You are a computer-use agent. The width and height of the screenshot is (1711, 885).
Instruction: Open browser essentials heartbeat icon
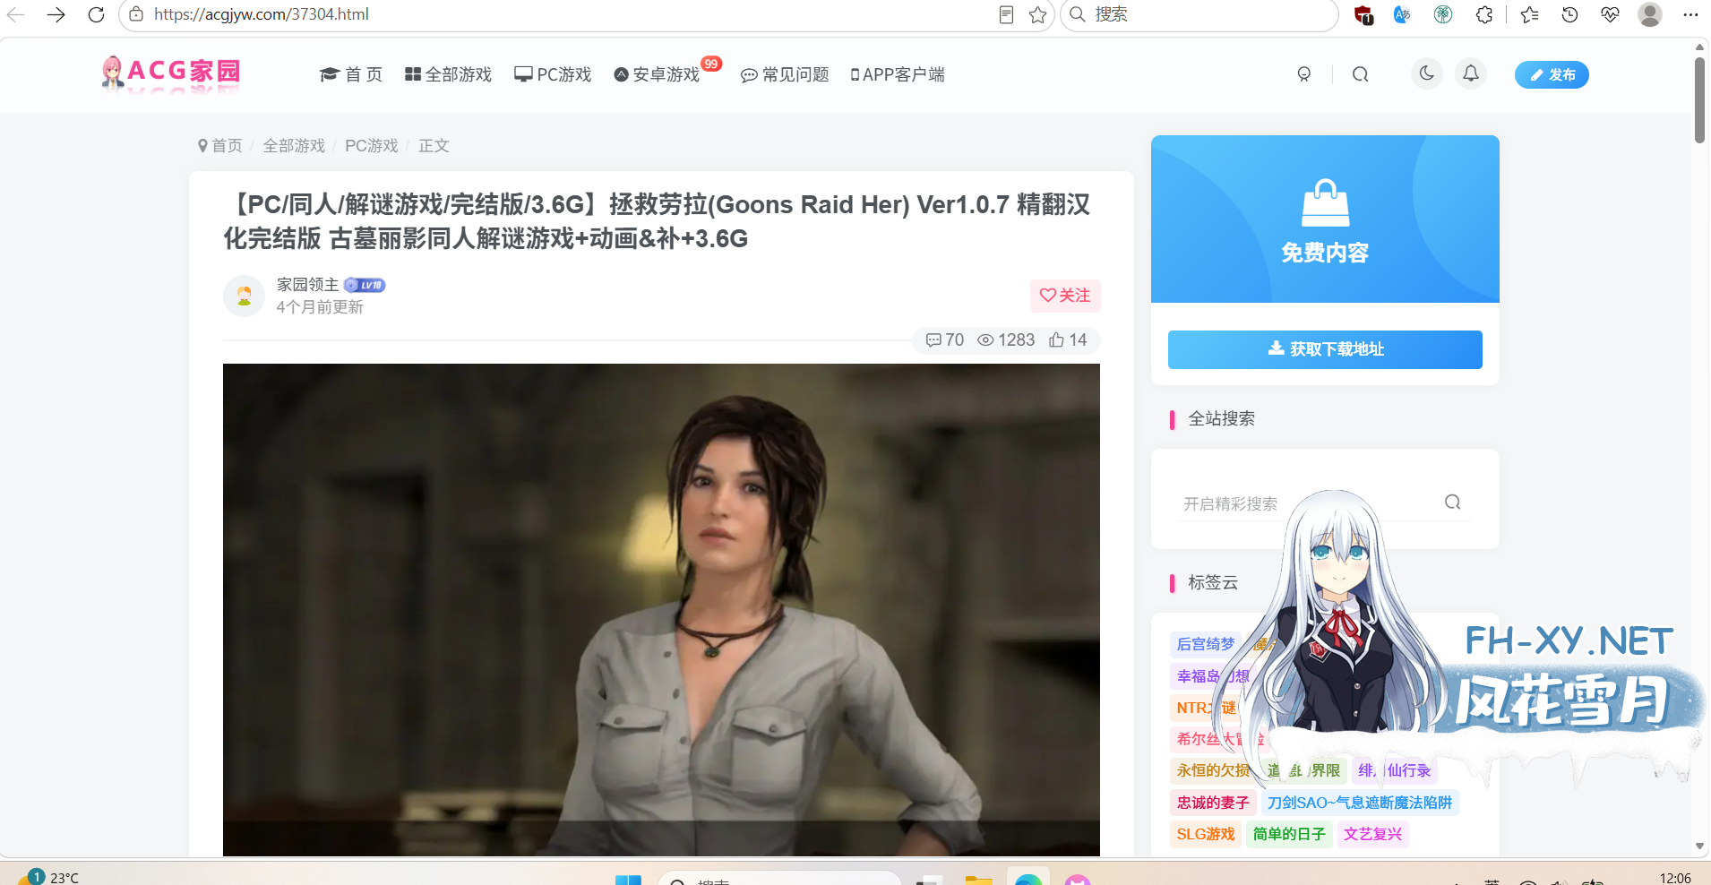tap(1610, 14)
